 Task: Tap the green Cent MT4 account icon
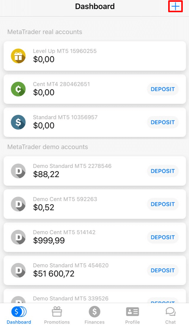[18, 89]
